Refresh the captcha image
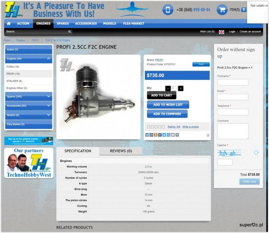269x233 pixels. pyautogui.click(x=256, y=153)
